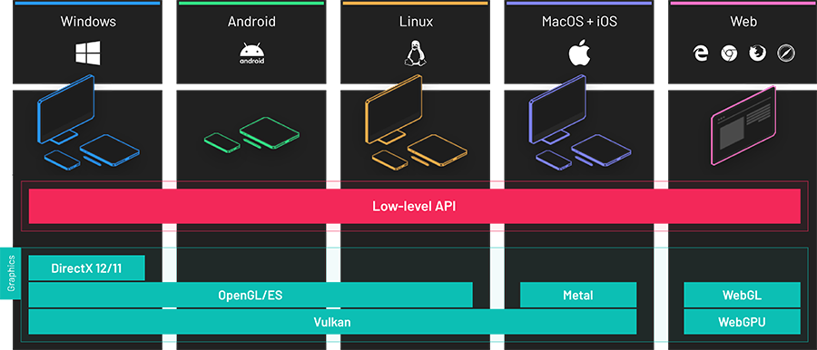Select the blue Windows desktop monitor illustration

point(66,110)
